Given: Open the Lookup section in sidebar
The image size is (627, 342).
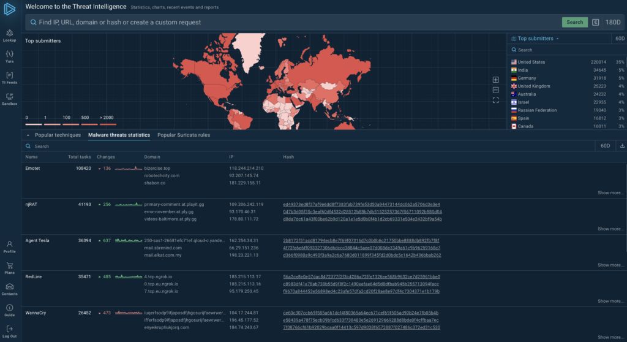Looking at the screenshot, I should tap(9, 35).
